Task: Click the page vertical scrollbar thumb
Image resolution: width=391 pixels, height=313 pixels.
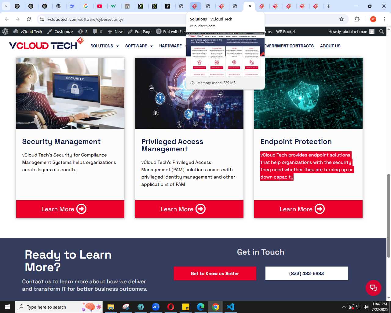Action: click(x=389, y=215)
